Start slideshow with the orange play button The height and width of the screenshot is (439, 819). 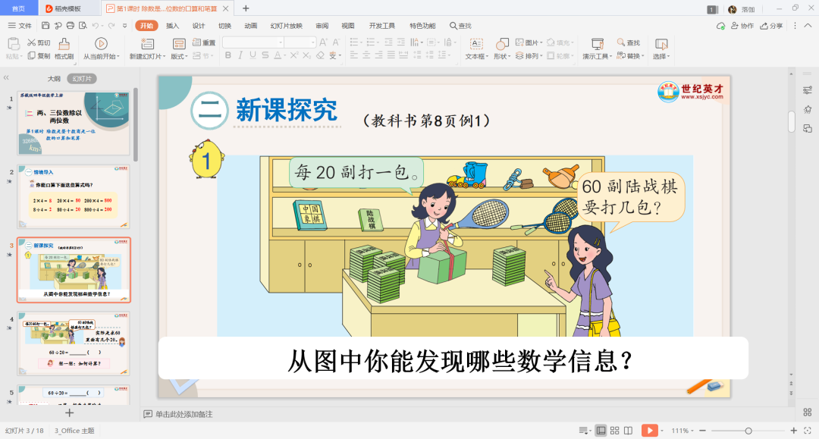click(649, 431)
